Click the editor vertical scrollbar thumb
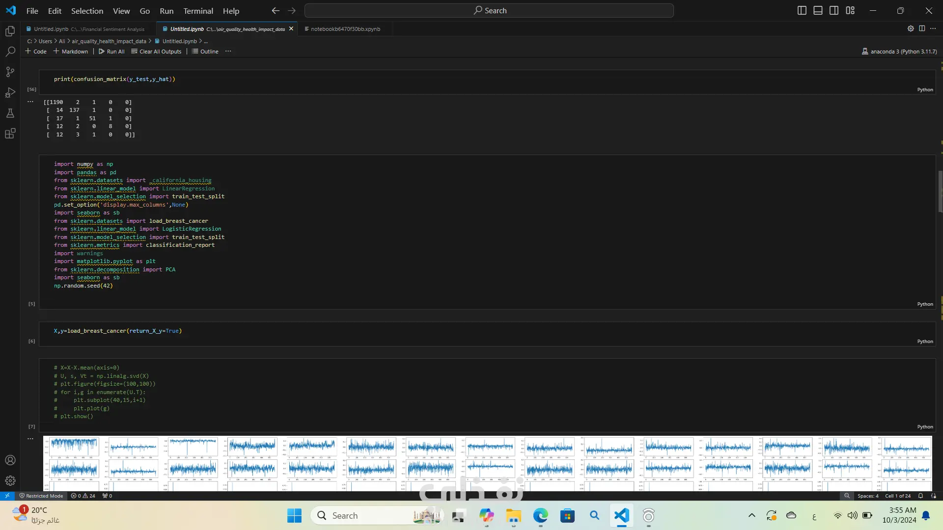 [x=940, y=191]
